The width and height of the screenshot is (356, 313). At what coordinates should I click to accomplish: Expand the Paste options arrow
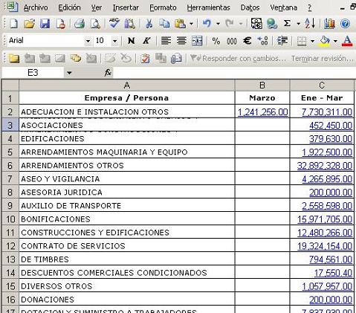[x=191, y=24]
